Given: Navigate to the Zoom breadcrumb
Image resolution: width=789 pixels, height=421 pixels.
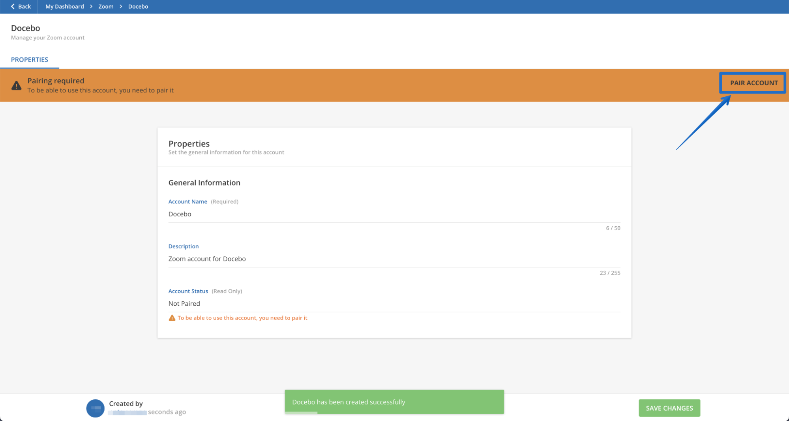Looking at the screenshot, I should click(x=106, y=6).
